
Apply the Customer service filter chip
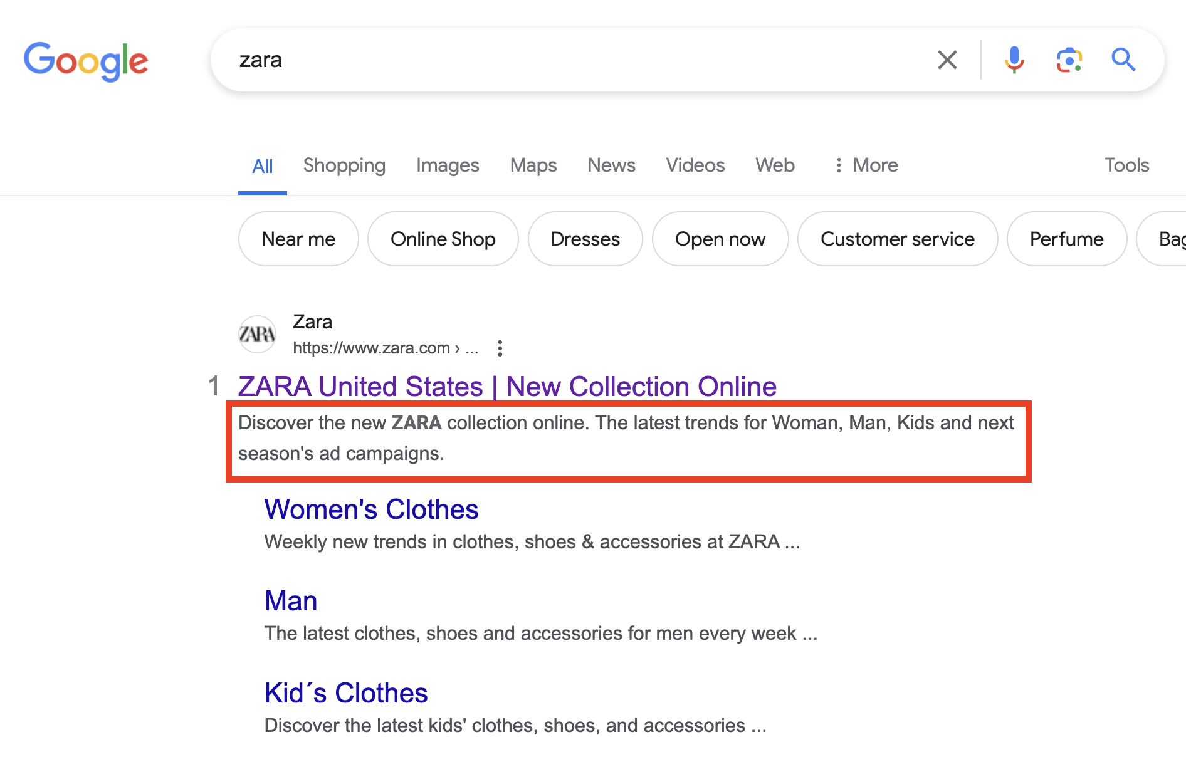(x=898, y=239)
